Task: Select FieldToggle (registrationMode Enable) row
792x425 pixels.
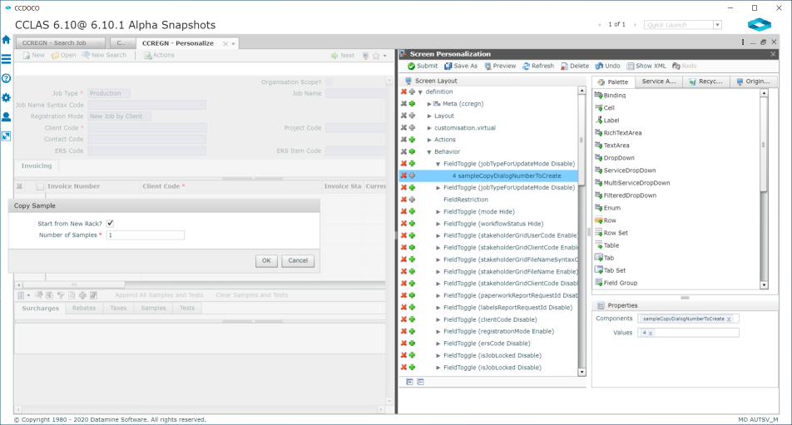Action: (498, 332)
